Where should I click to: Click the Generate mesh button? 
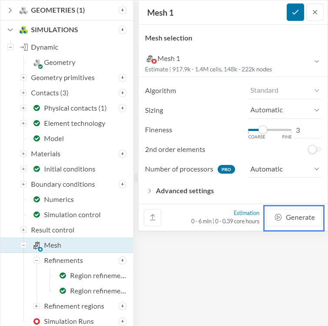tap(294, 217)
